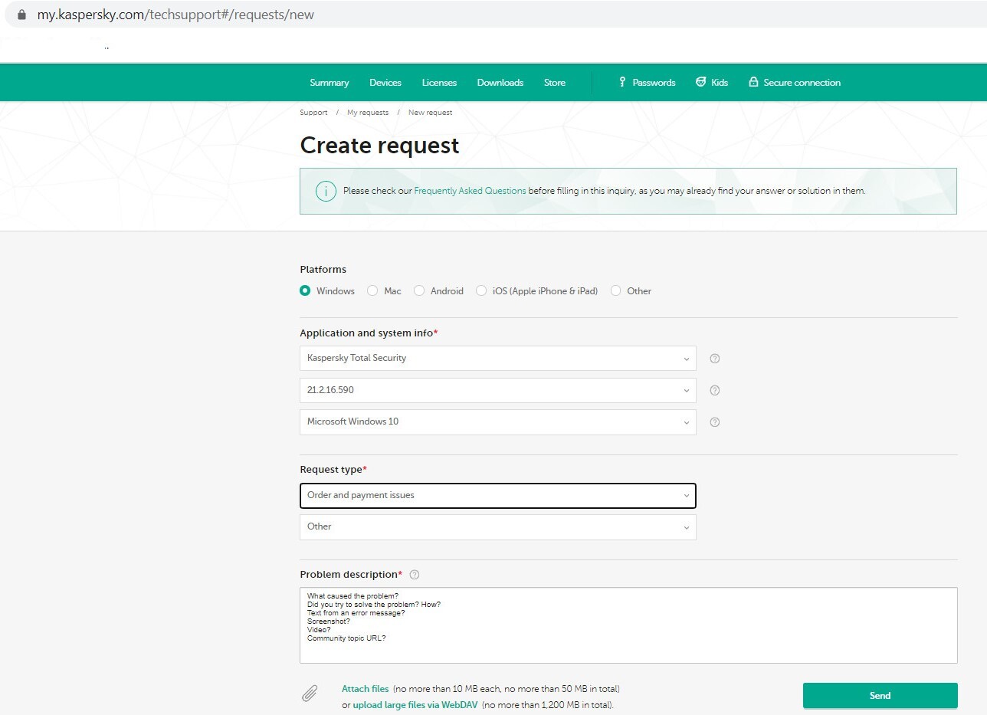Open the request subtype dropdown showing Other
The height and width of the screenshot is (715, 987).
pyautogui.click(x=498, y=526)
